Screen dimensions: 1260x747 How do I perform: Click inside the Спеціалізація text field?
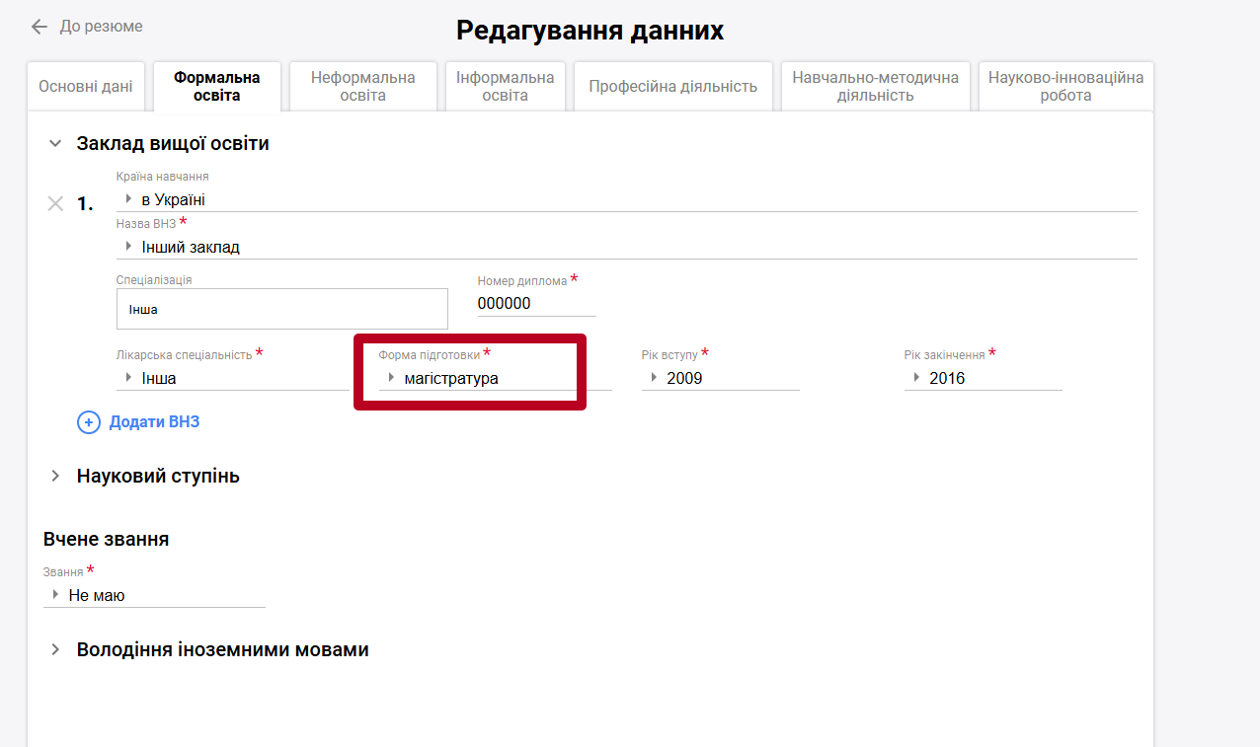pos(281,309)
